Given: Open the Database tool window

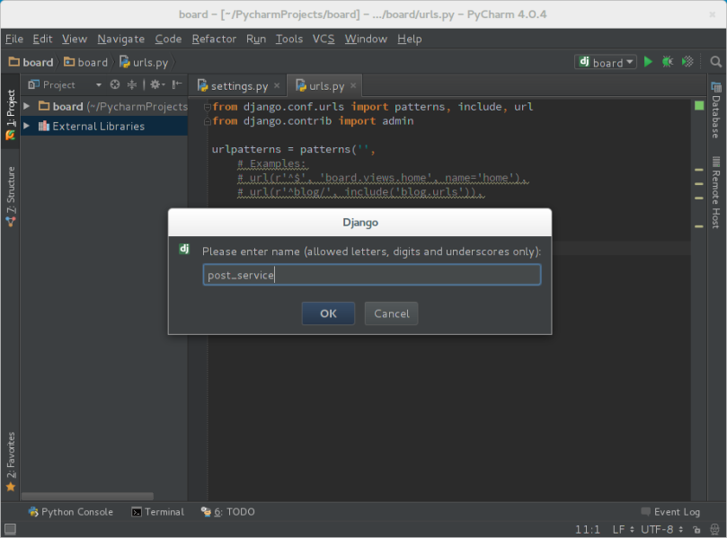Looking at the screenshot, I should 716,110.
